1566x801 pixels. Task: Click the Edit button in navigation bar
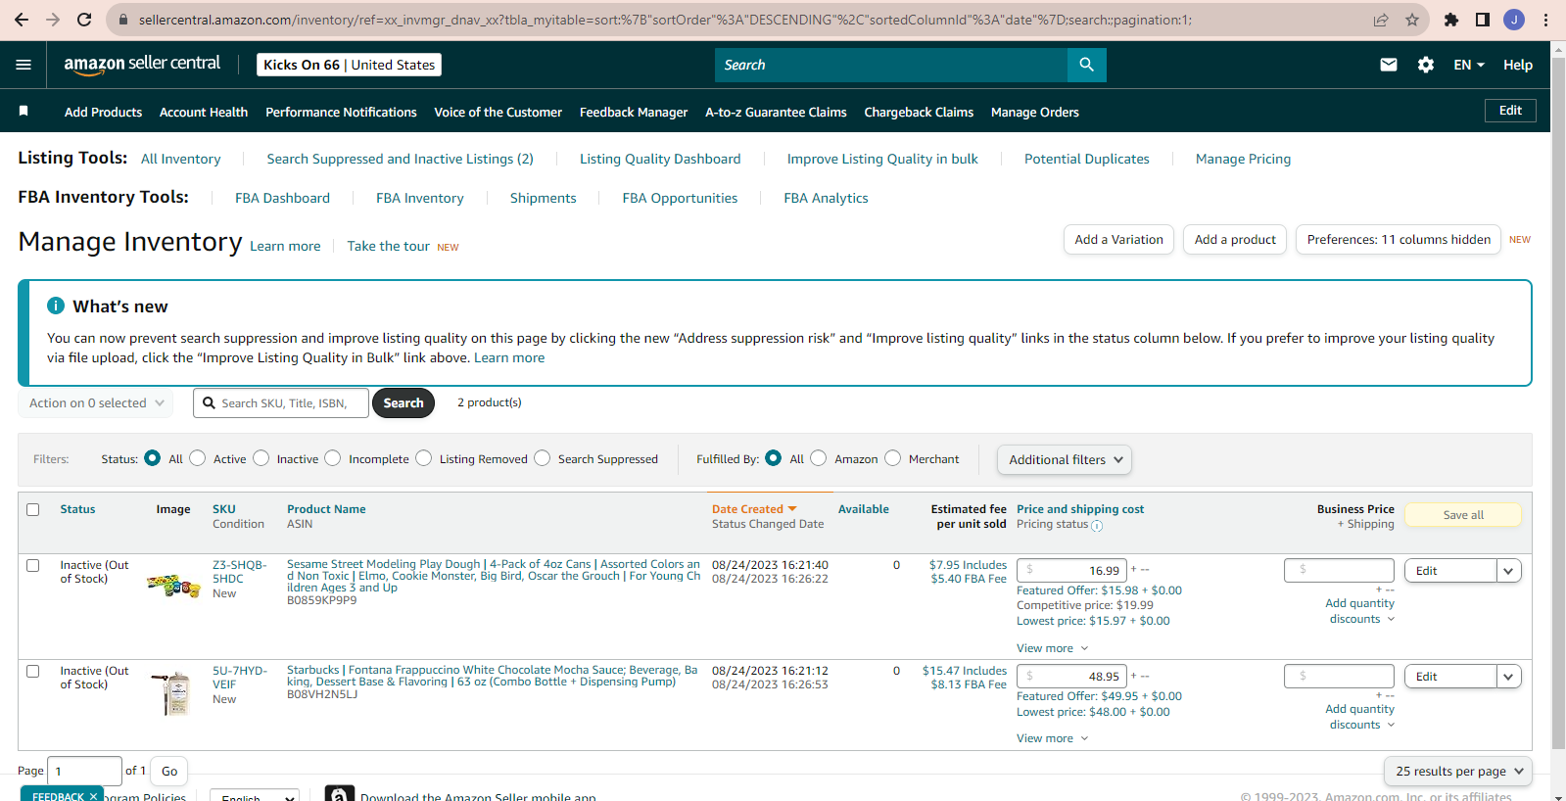point(1510,111)
